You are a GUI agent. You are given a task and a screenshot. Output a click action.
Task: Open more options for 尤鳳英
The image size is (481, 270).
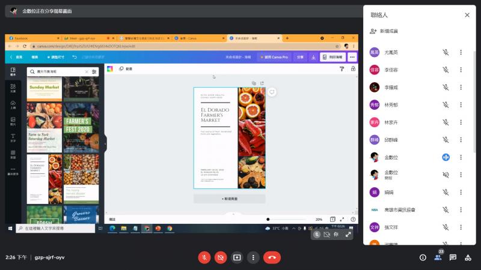coord(461,52)
